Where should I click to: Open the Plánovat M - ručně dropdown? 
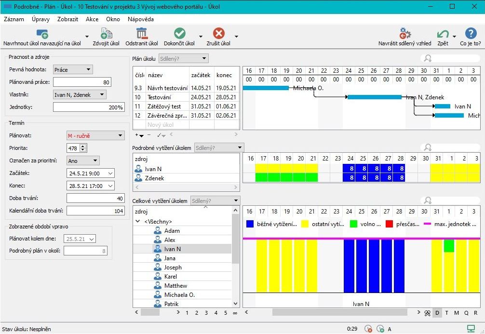(95, 135)
